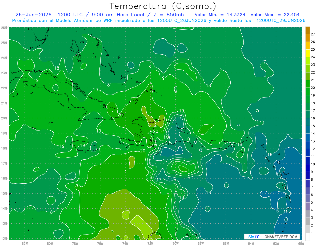
Task: Click the '76W' longitude axis label
Action: [100, 243]
